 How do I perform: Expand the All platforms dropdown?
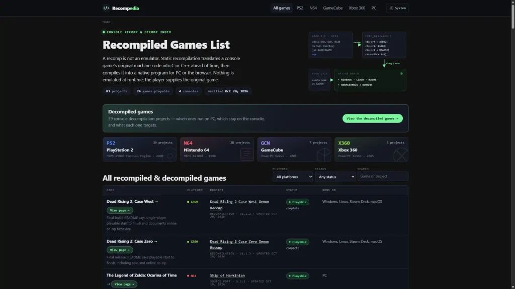tap(292, 177)
